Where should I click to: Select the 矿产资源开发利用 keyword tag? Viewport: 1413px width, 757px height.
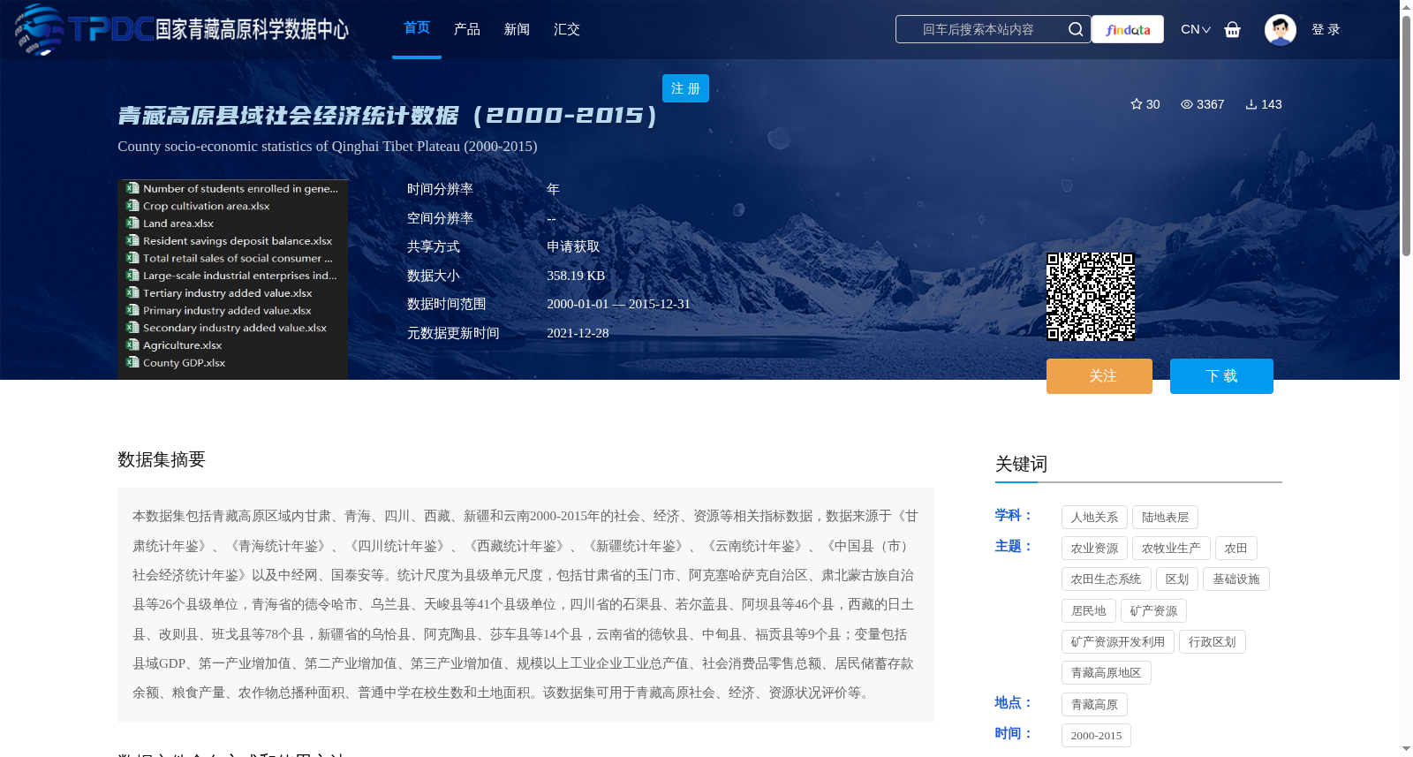click(1117, 642)
